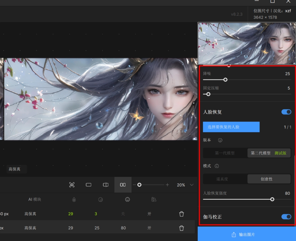Open the 20% zoom level dropdown

pyautogui.click(x=192, y=185)
